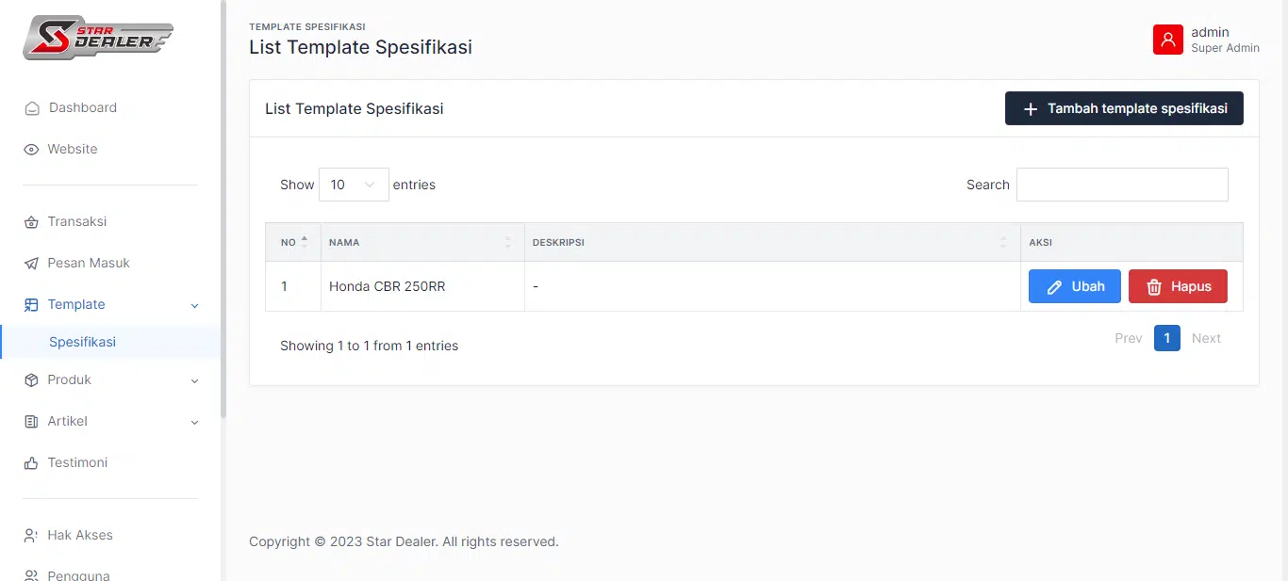Click the Transaksi basket icon
This screenshot has height=581, width=1288.
pos(31,222)
